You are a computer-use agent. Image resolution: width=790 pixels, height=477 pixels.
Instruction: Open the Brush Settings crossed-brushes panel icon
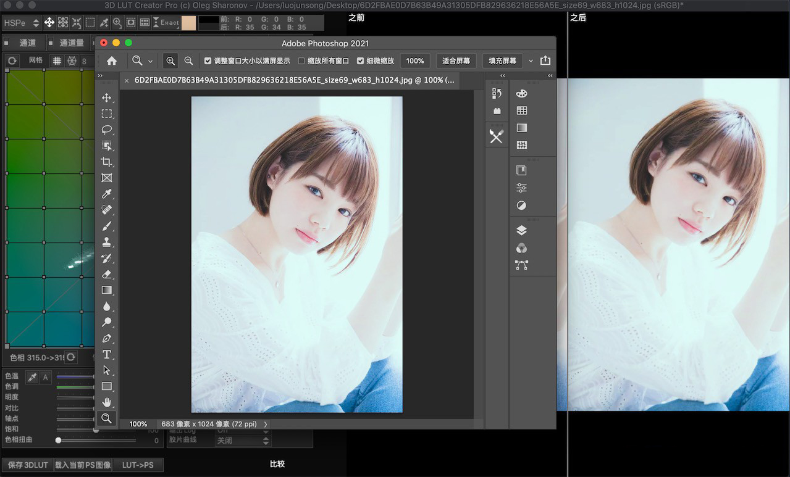pos(497,136)
